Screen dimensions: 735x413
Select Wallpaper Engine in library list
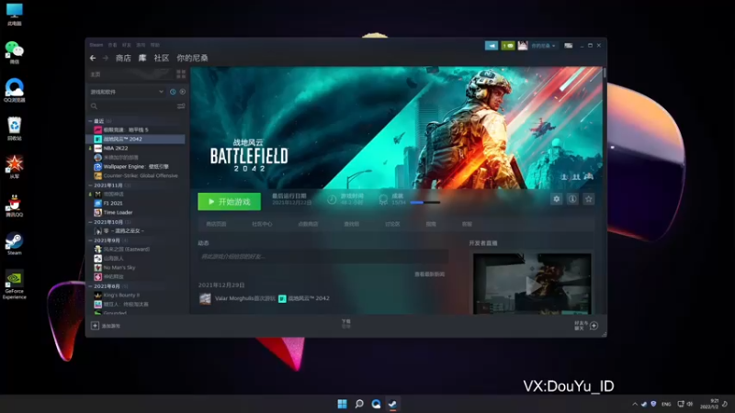click(136, 167)
